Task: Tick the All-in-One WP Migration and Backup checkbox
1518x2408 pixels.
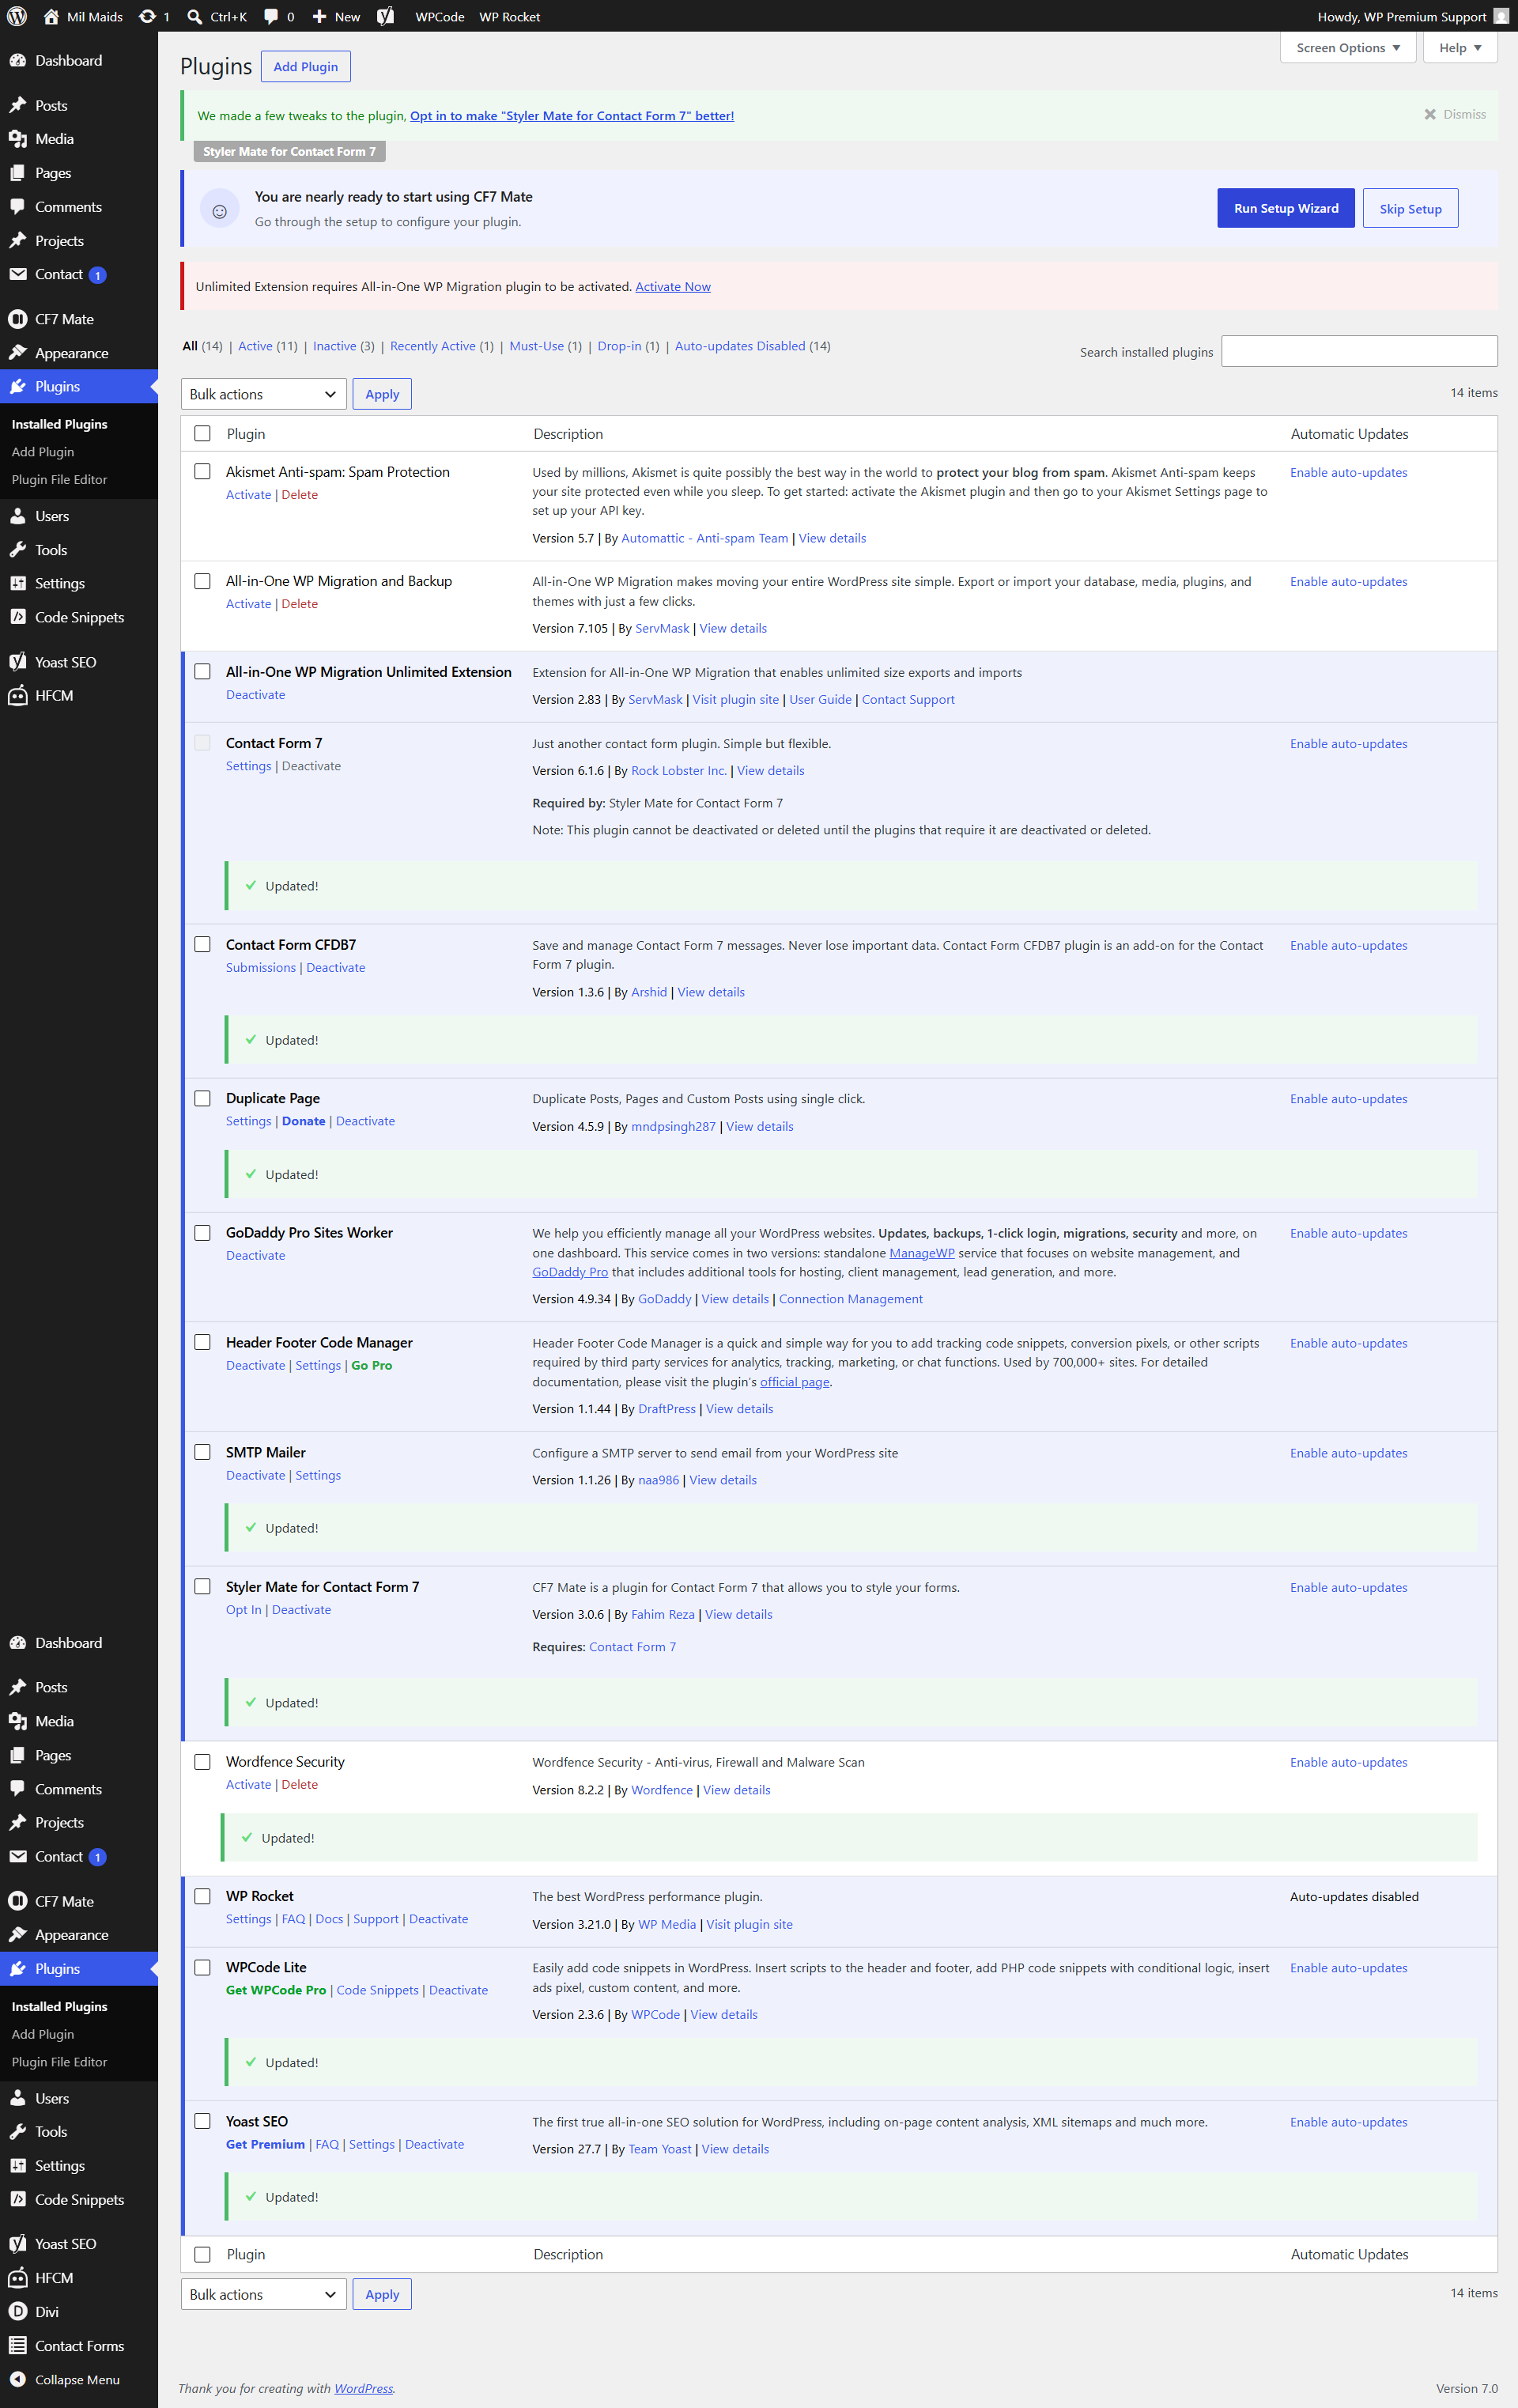Action: click(x=203, y=581)
